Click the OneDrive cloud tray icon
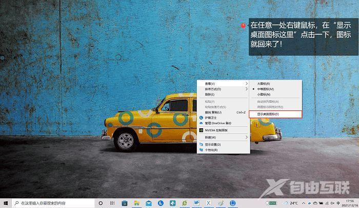Viewport: 359px width, 208px height. 315,203
